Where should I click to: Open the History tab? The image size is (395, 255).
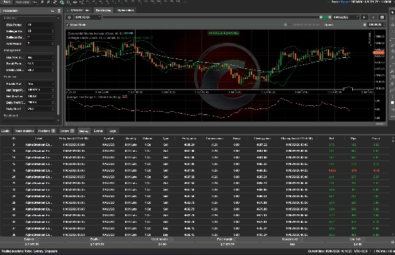point(84,131)
